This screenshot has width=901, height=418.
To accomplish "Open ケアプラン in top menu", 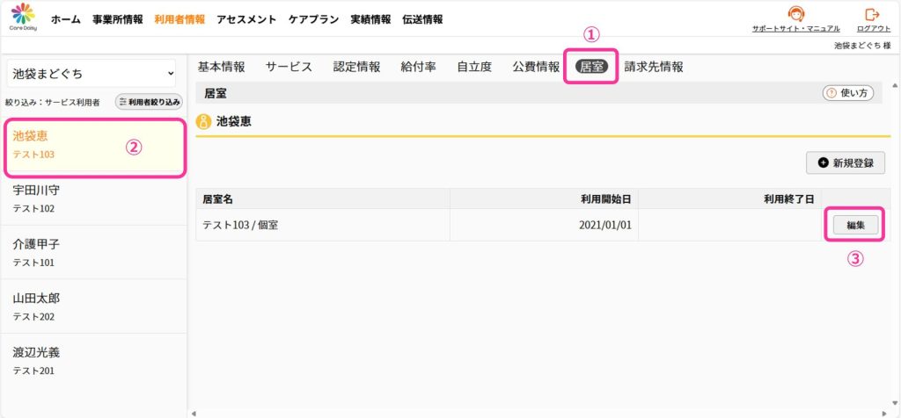I will click(314, 19).
